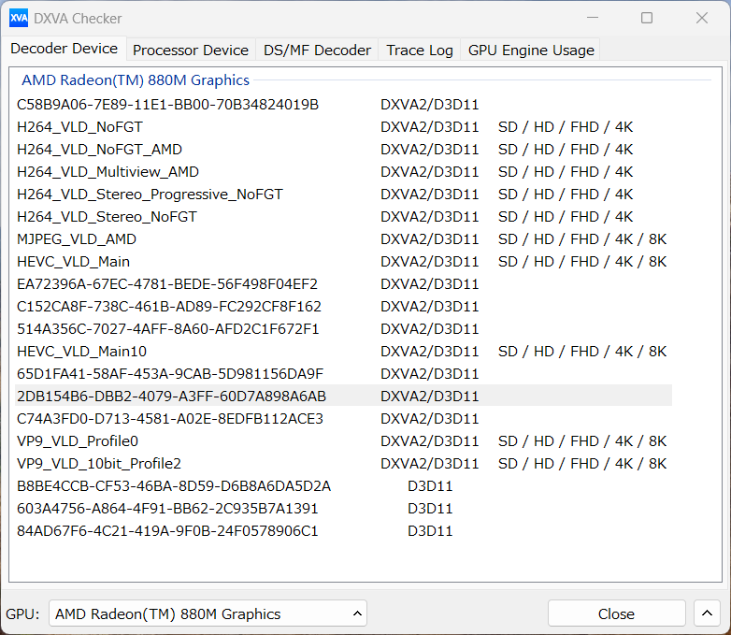Select the H264_VLD_NoFGT_AMD row
Image resolution: width=731 pixels, height=635 pixels.
click(x=343, y=150)
